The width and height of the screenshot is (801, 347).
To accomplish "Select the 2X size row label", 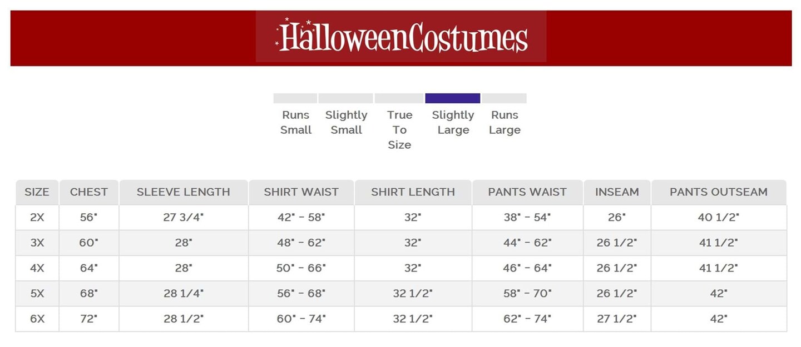I will (37, 218).
